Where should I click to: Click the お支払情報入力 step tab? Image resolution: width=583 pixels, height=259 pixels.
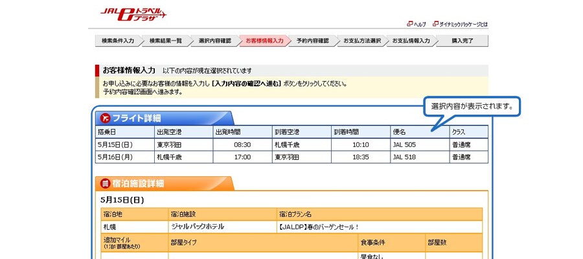(x=411, y=41)
